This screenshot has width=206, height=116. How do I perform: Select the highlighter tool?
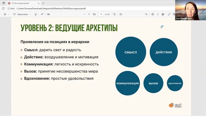[5, 14]
